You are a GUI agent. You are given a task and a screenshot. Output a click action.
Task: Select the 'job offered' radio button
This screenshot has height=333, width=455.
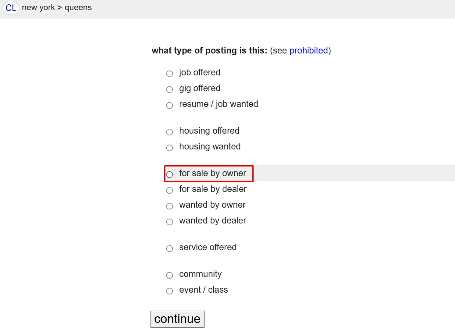pyautogui.click(x=169, y=74)
